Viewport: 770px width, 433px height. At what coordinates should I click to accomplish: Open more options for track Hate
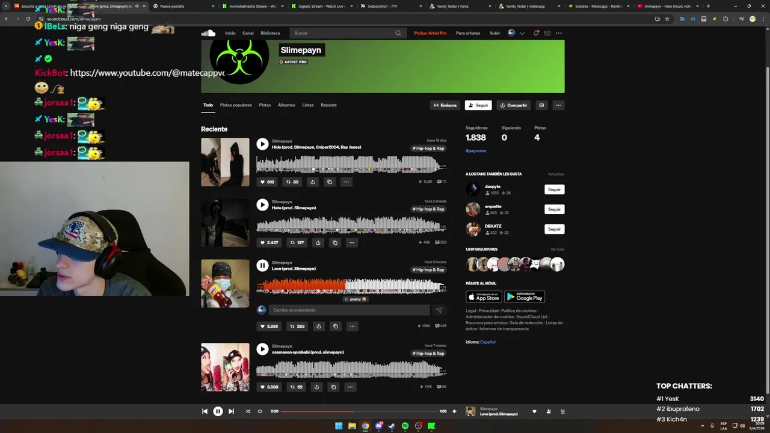click(x=352, y=242)
